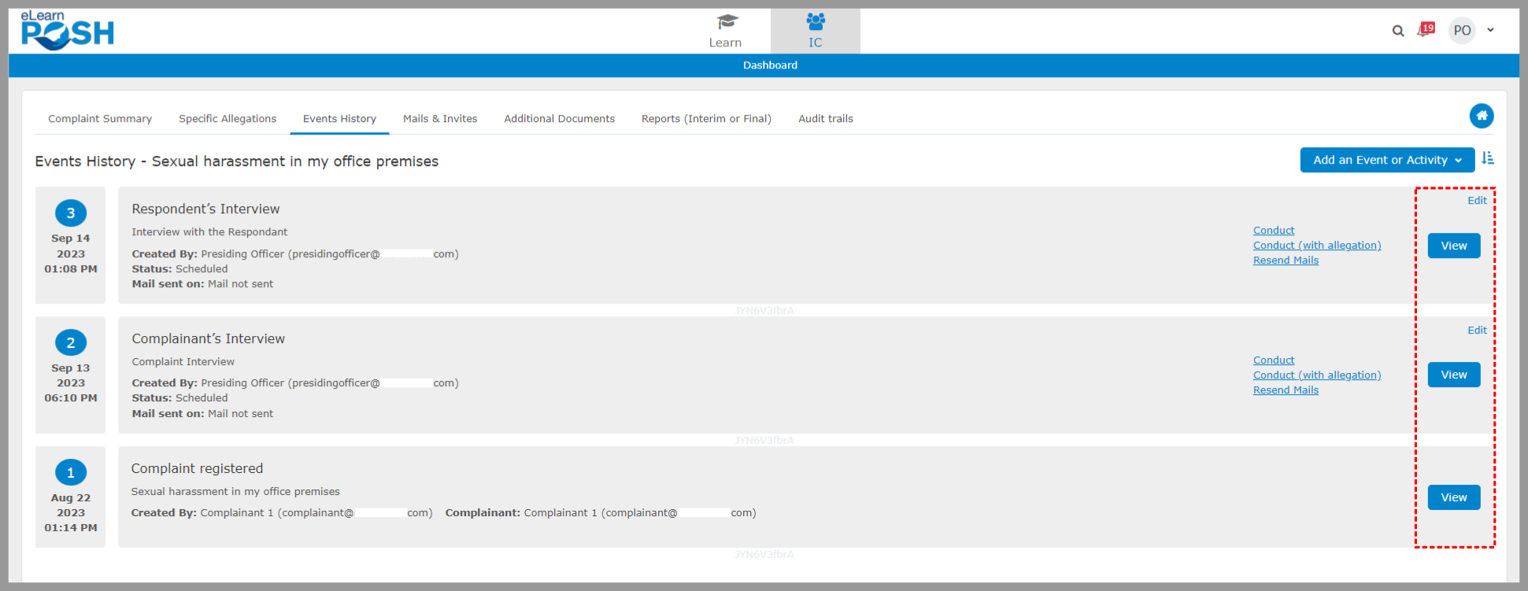View the Complaint registered event
1528x591 pixels.
click(1453, 497)
